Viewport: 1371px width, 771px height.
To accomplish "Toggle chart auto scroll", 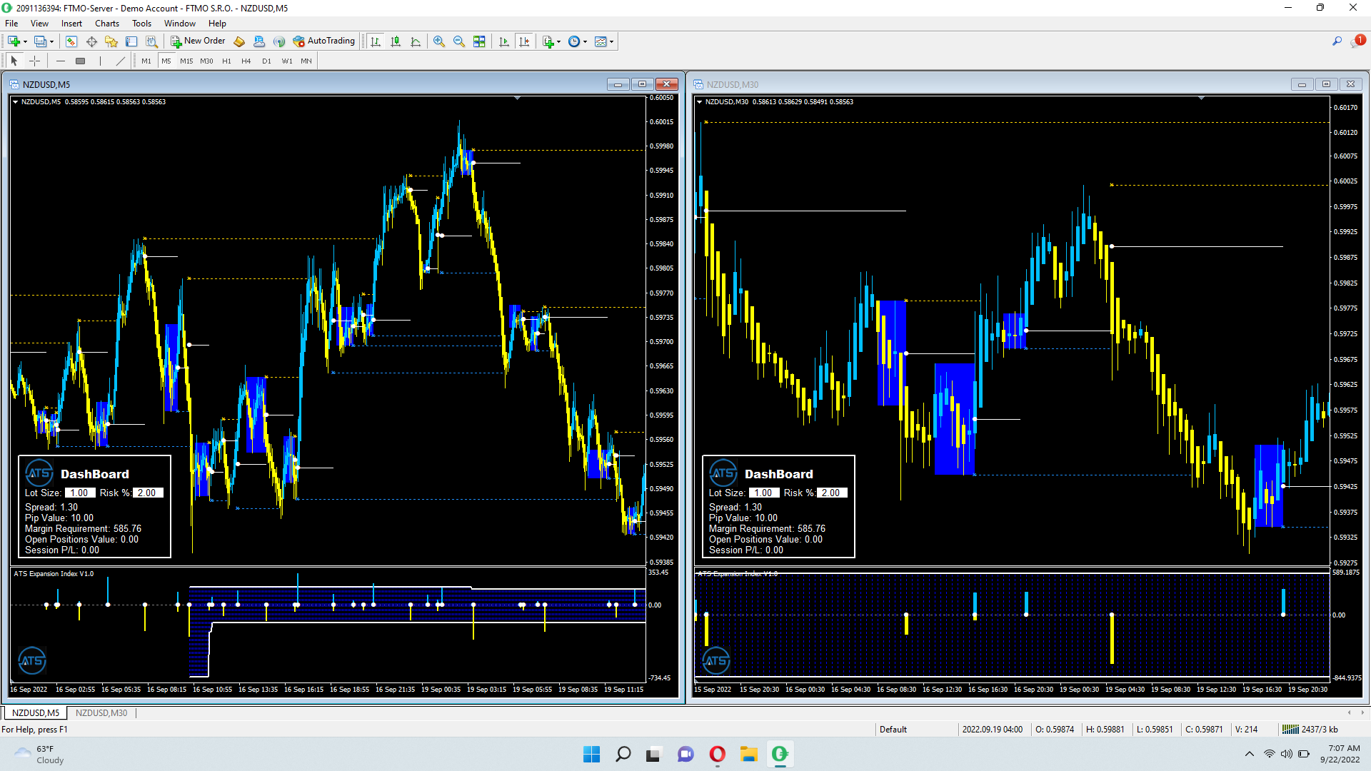I will 504,41.
